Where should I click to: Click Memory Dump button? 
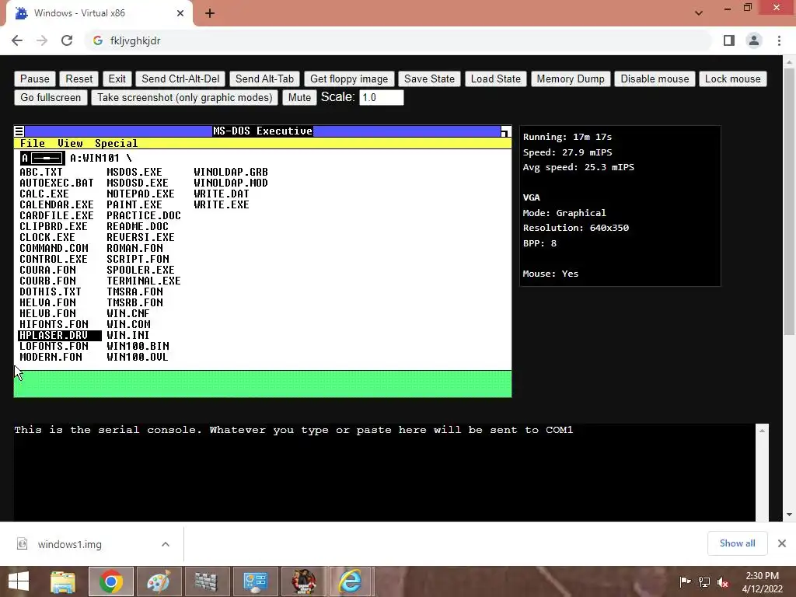point(571,79)
